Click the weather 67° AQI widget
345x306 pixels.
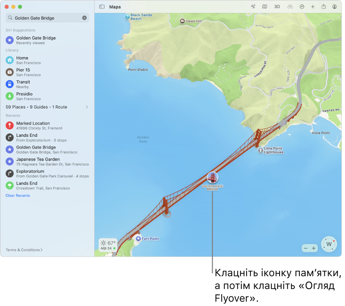[x=108, y=245]
